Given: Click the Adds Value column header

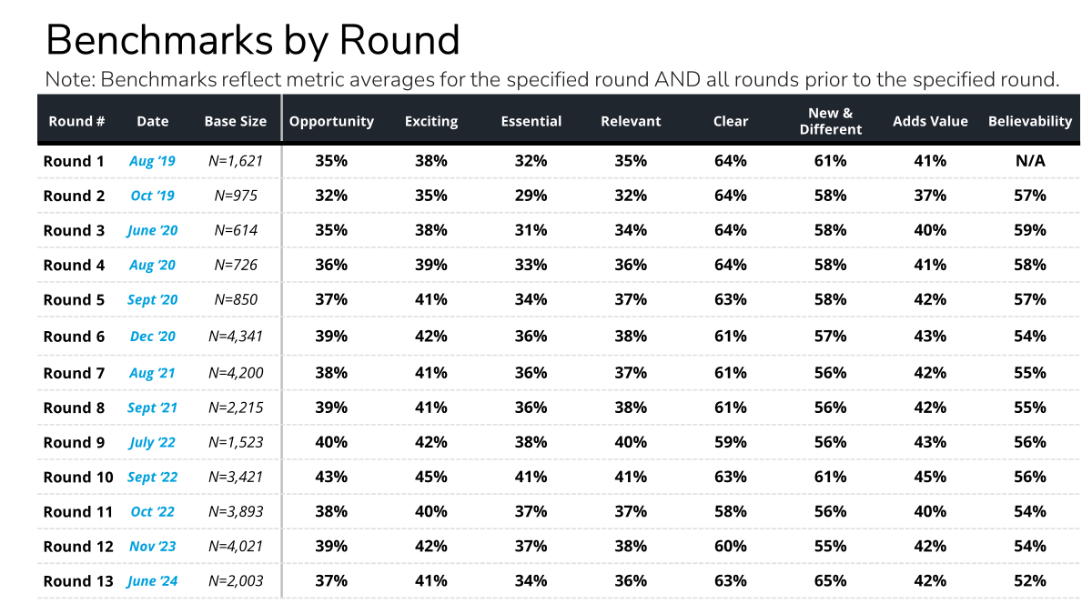Looking at the screenshot, I should pos(930,121).
